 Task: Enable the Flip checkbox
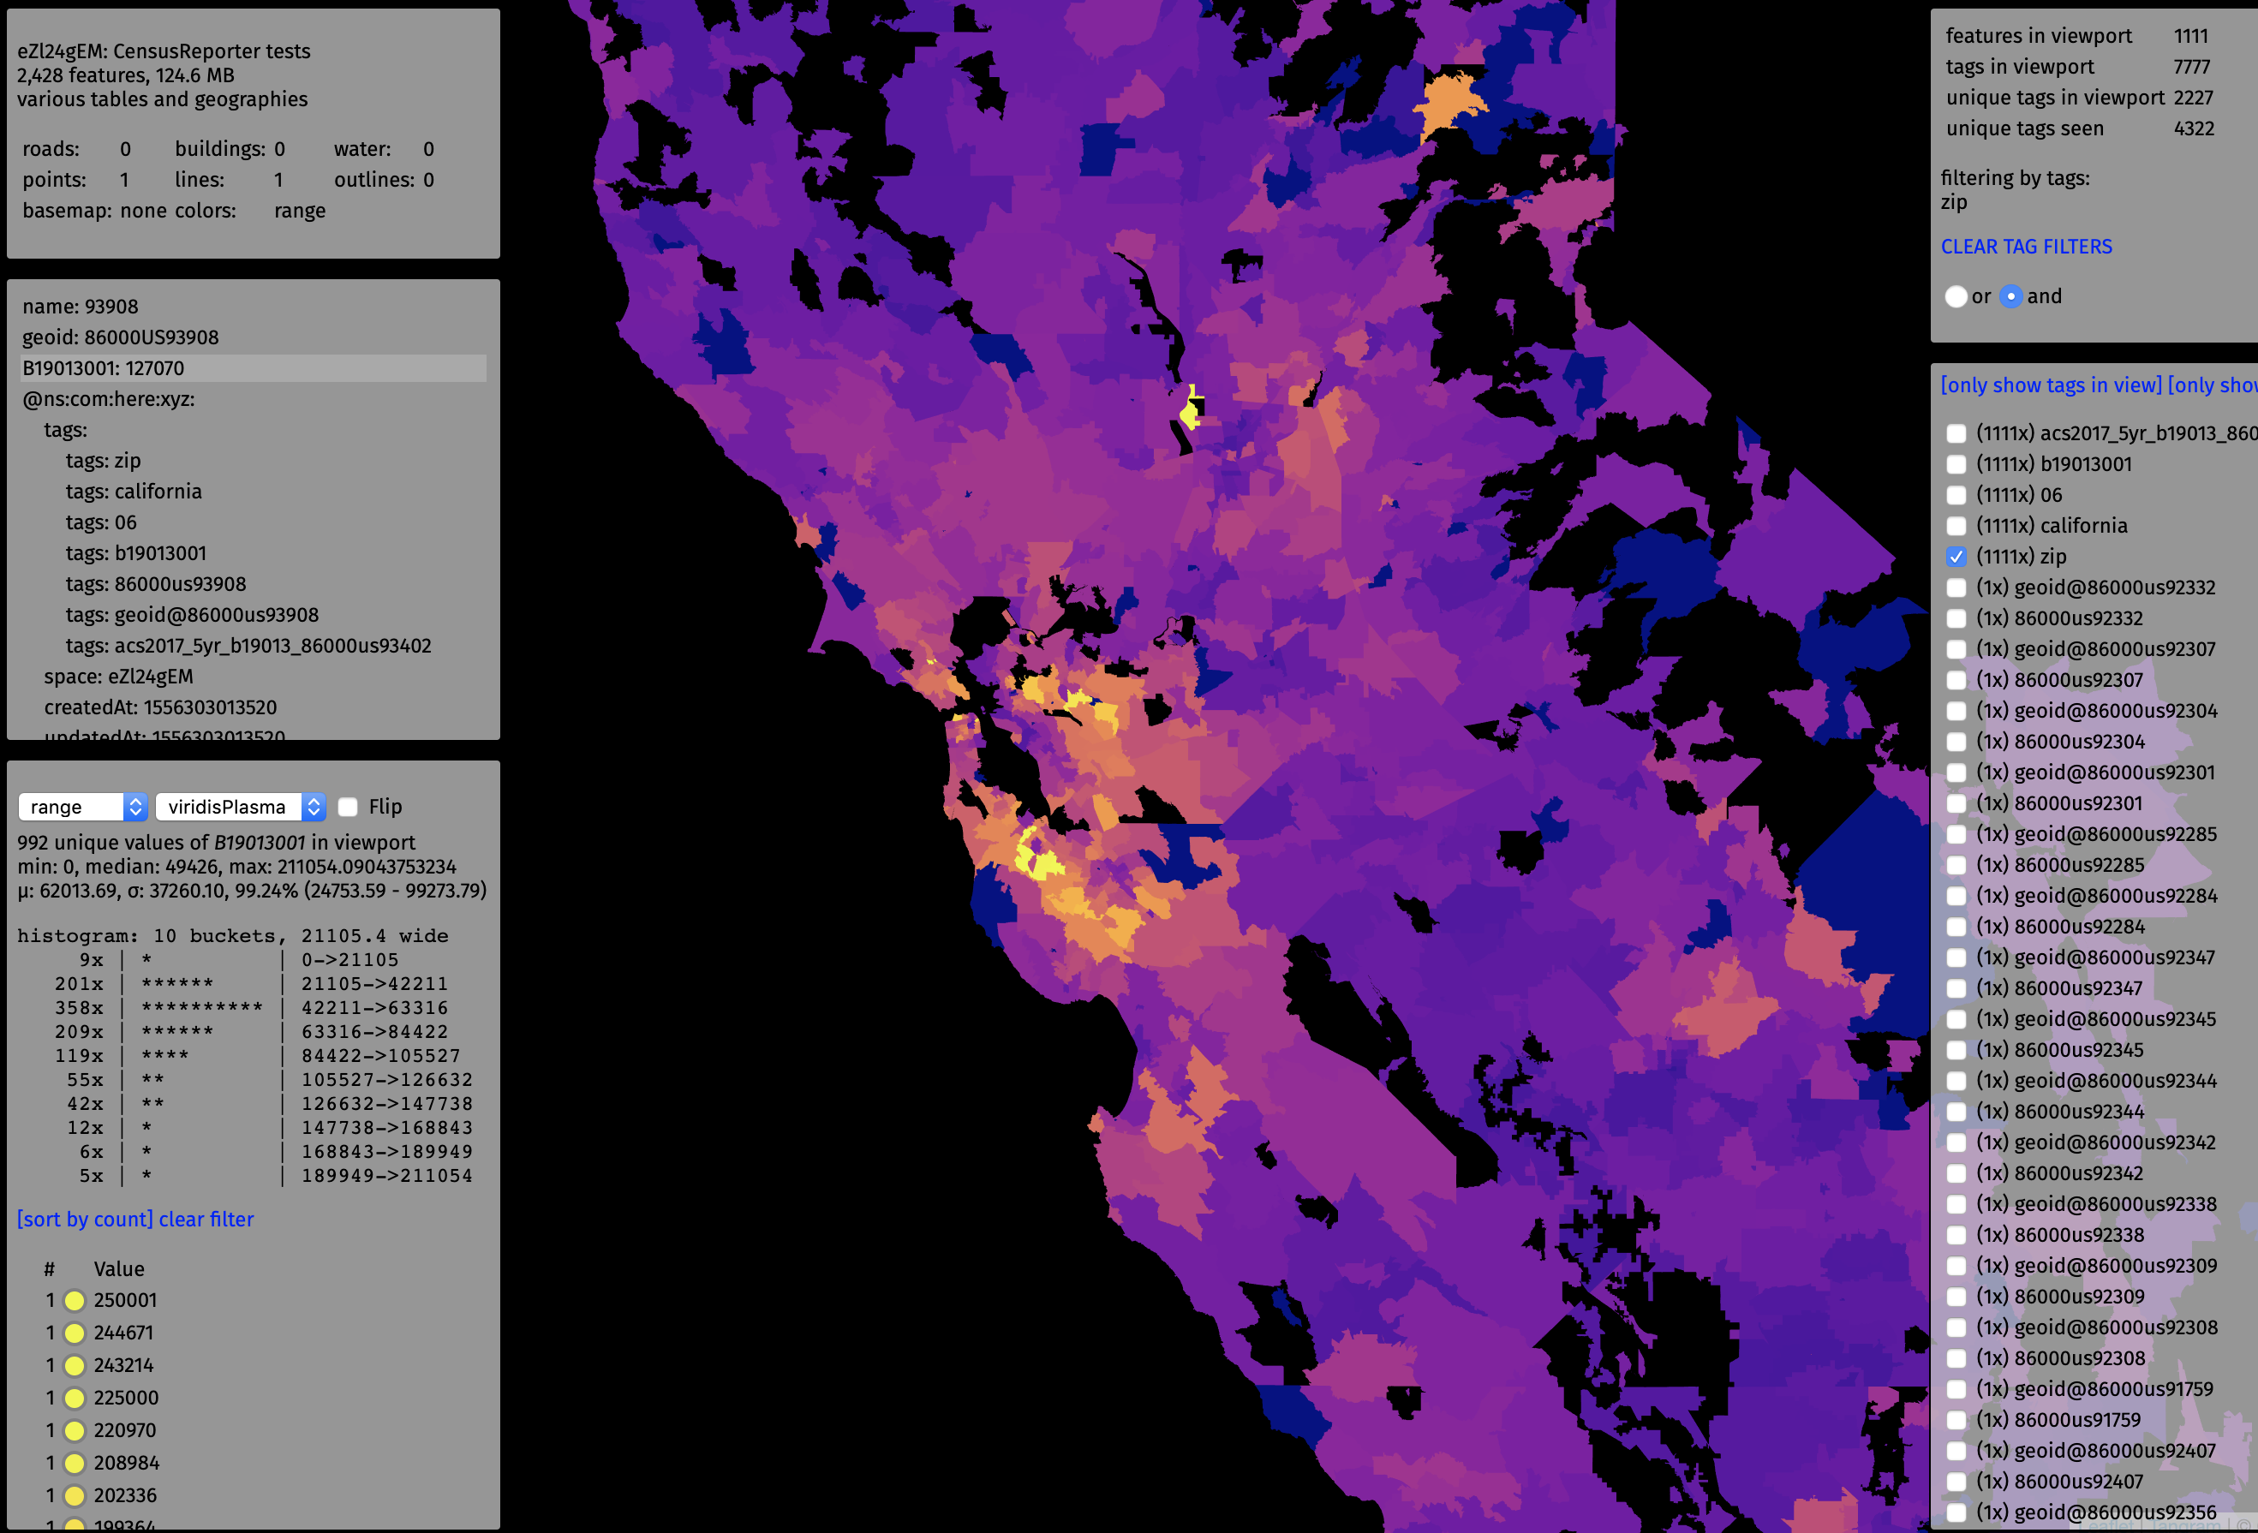click(x=348, y=805)
